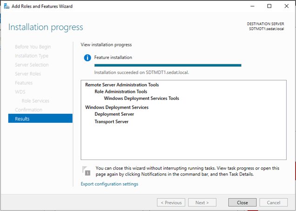Click Remote Server Administration Tools entry
296x211 pixels.
tap(122, 85)
